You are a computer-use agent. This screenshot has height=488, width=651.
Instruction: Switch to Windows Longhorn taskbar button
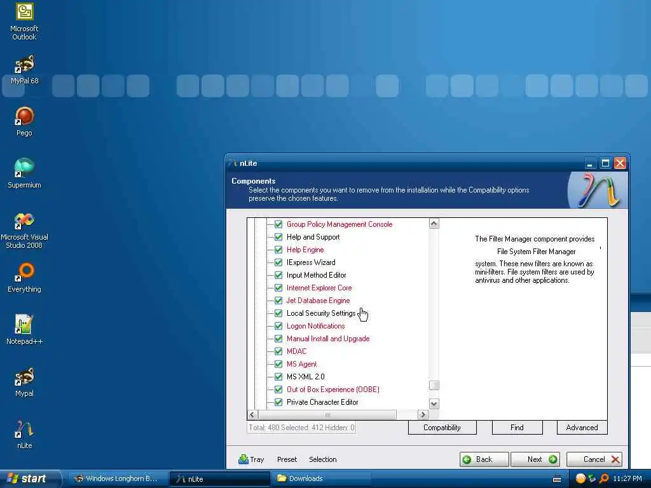117,478
